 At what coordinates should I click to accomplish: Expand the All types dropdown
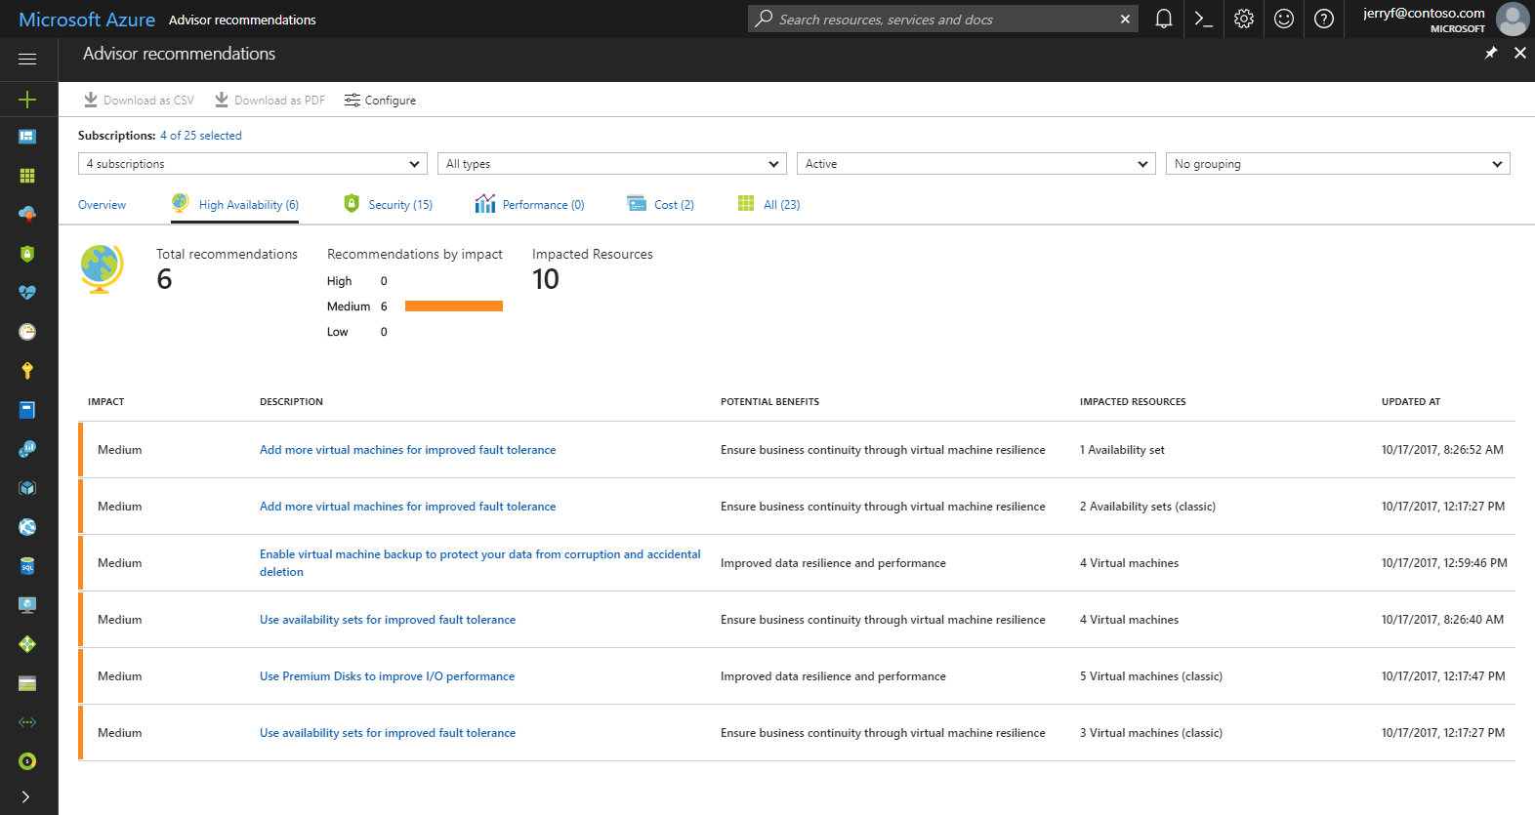611,164
